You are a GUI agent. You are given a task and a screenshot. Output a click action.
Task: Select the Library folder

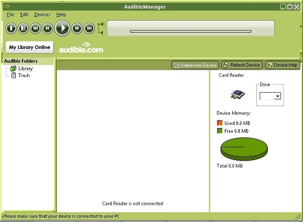(x=25, y=69)
